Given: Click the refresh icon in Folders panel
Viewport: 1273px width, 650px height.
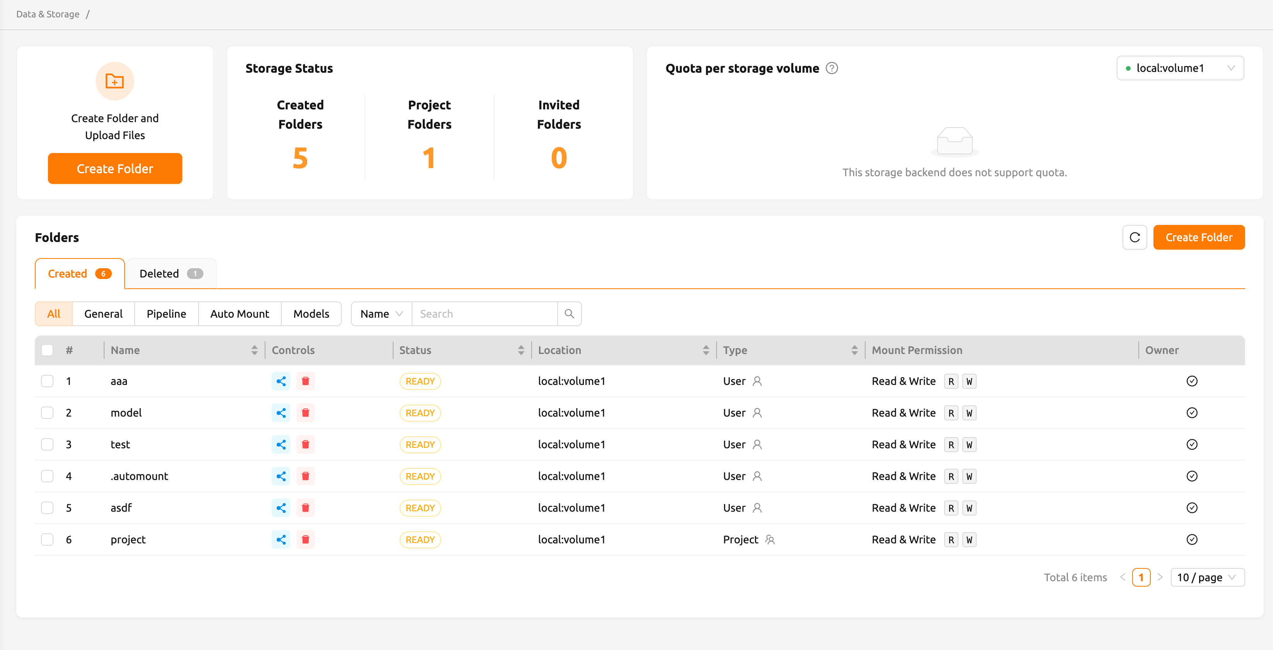Looking at the screenshot, I should click(1134, 237).
